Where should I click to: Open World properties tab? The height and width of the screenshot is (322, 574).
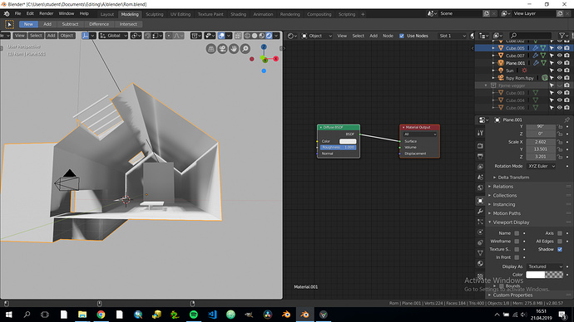480,188
